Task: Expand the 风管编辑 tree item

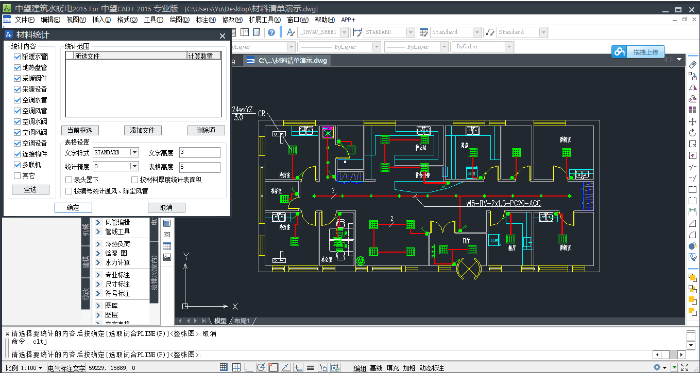Action: point(98,222)
